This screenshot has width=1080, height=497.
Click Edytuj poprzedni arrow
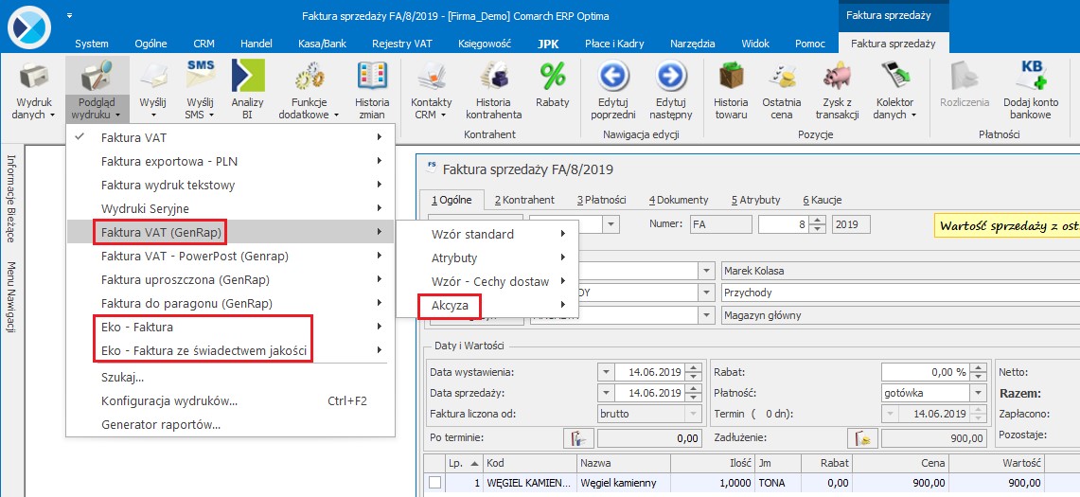(x=613, y=76)
